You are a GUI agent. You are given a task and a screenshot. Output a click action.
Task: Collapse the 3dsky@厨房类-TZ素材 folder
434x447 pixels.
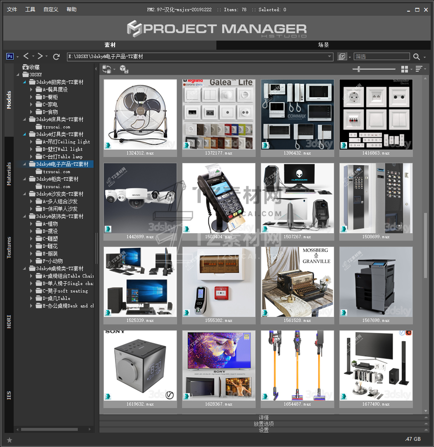pyautogui.click(x=24, y=82)
